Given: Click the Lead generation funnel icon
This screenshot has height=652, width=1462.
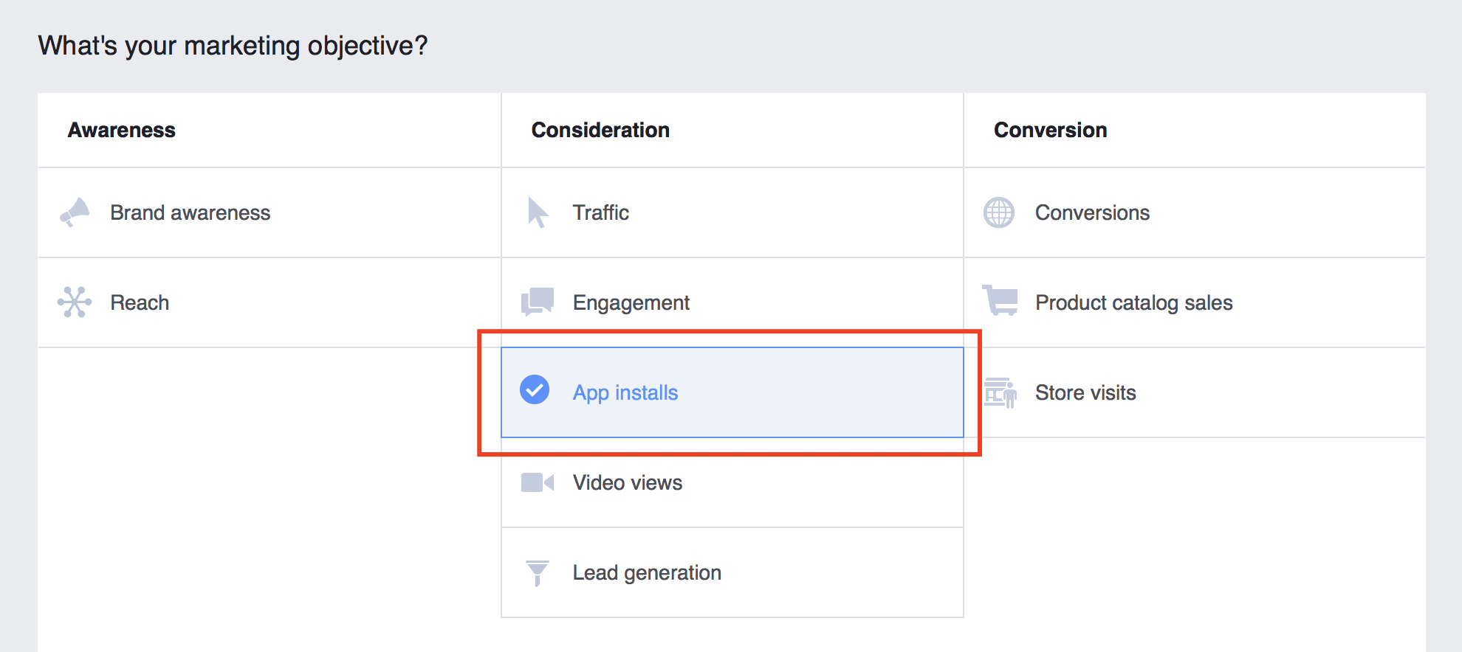Looking at the screenshot, I should (538, 572).
